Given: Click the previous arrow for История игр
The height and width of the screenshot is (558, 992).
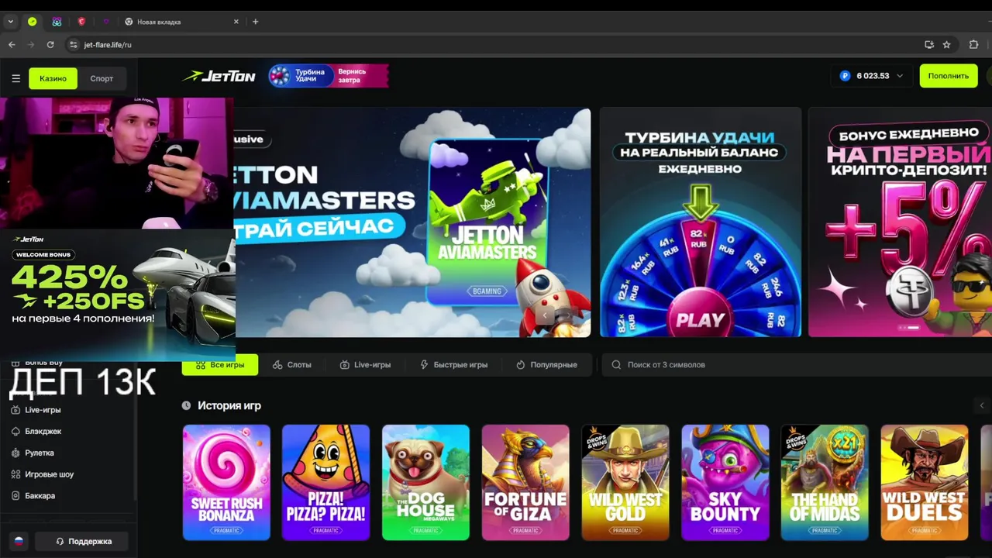Looking at the screenshot, I should click(x=982, y=405).
